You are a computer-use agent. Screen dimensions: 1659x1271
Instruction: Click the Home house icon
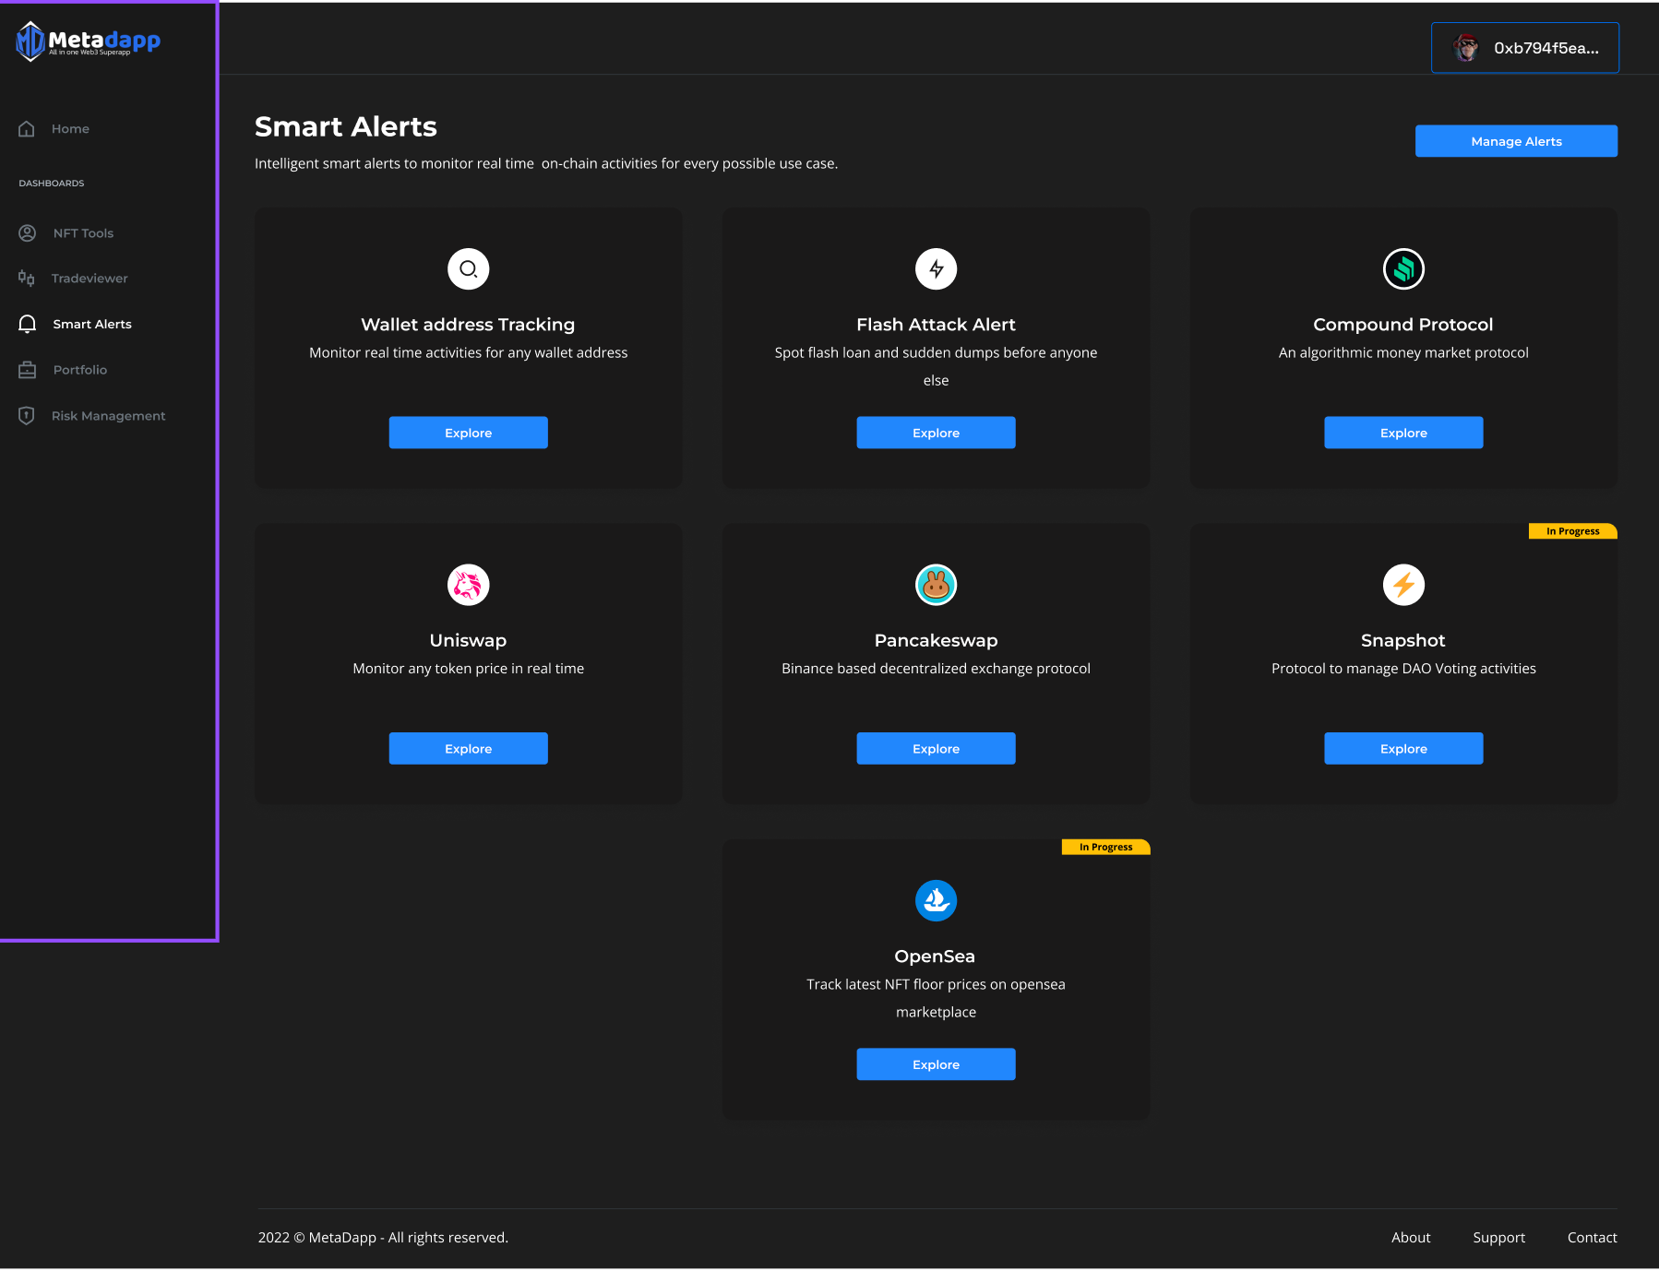[27, 129]
